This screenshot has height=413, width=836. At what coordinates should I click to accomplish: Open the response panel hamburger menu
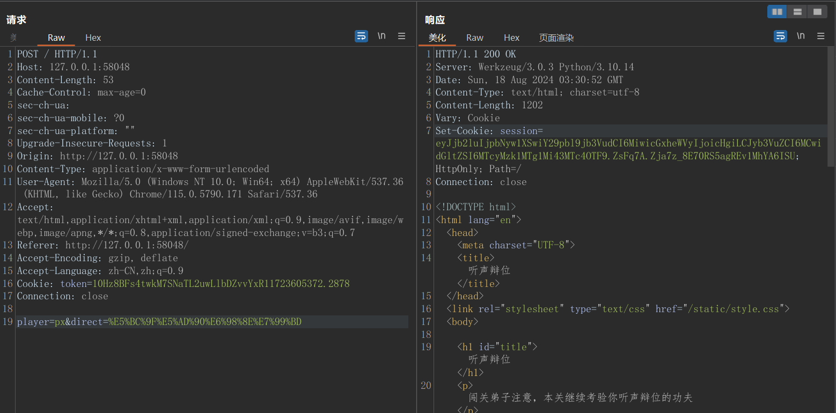pyautogui.click(x=820, y=36)
